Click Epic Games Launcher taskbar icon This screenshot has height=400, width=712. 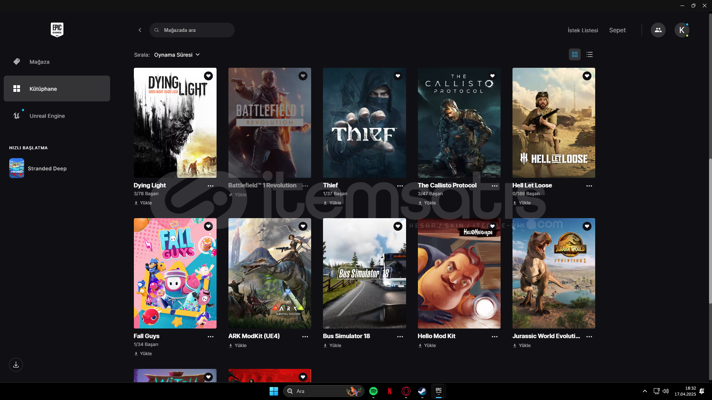coord(438,391)
